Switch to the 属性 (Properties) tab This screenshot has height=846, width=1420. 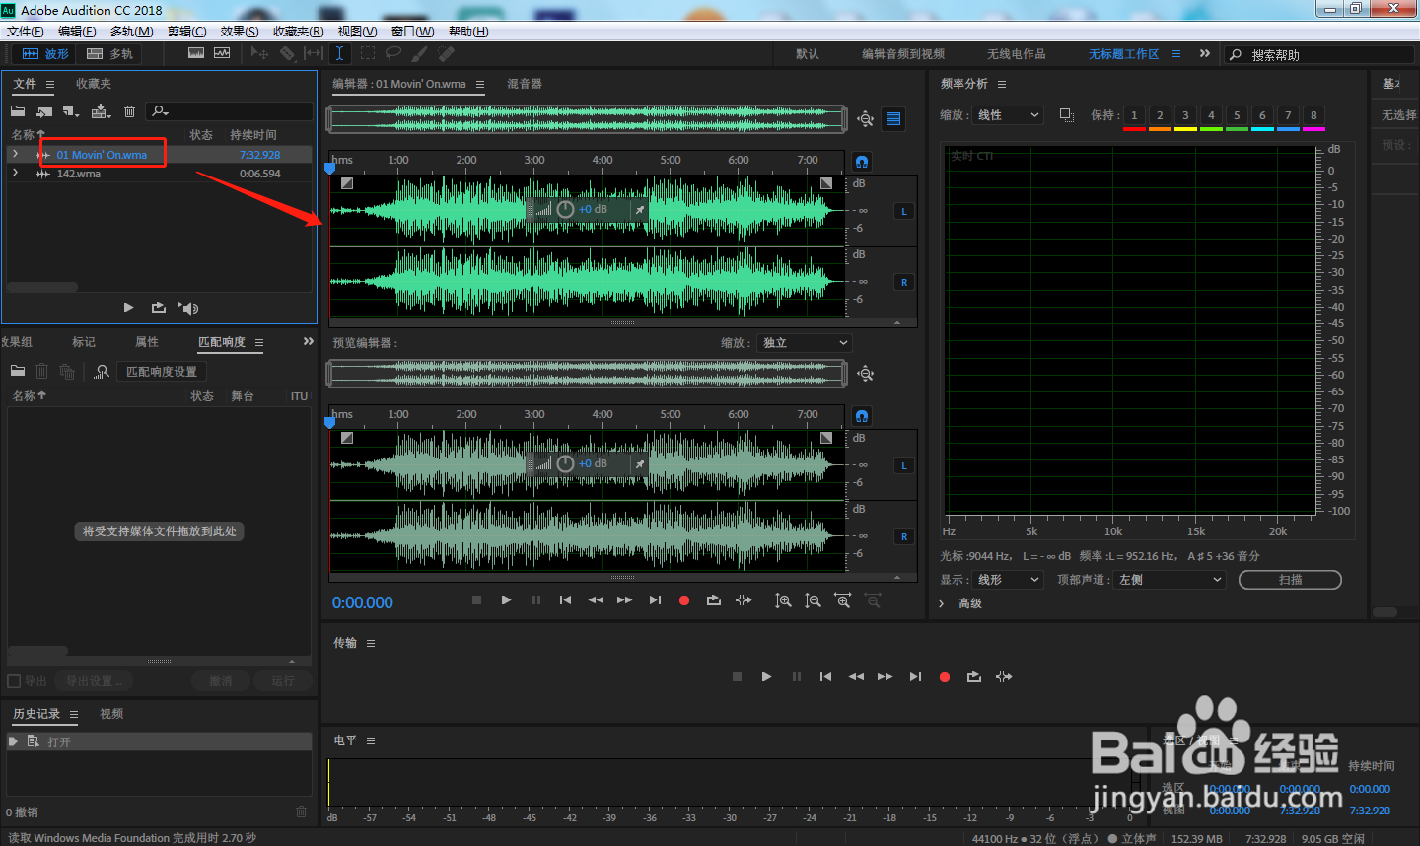pos(147,342)
